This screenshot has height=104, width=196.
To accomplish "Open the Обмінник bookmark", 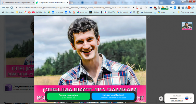I will (146, 12).
